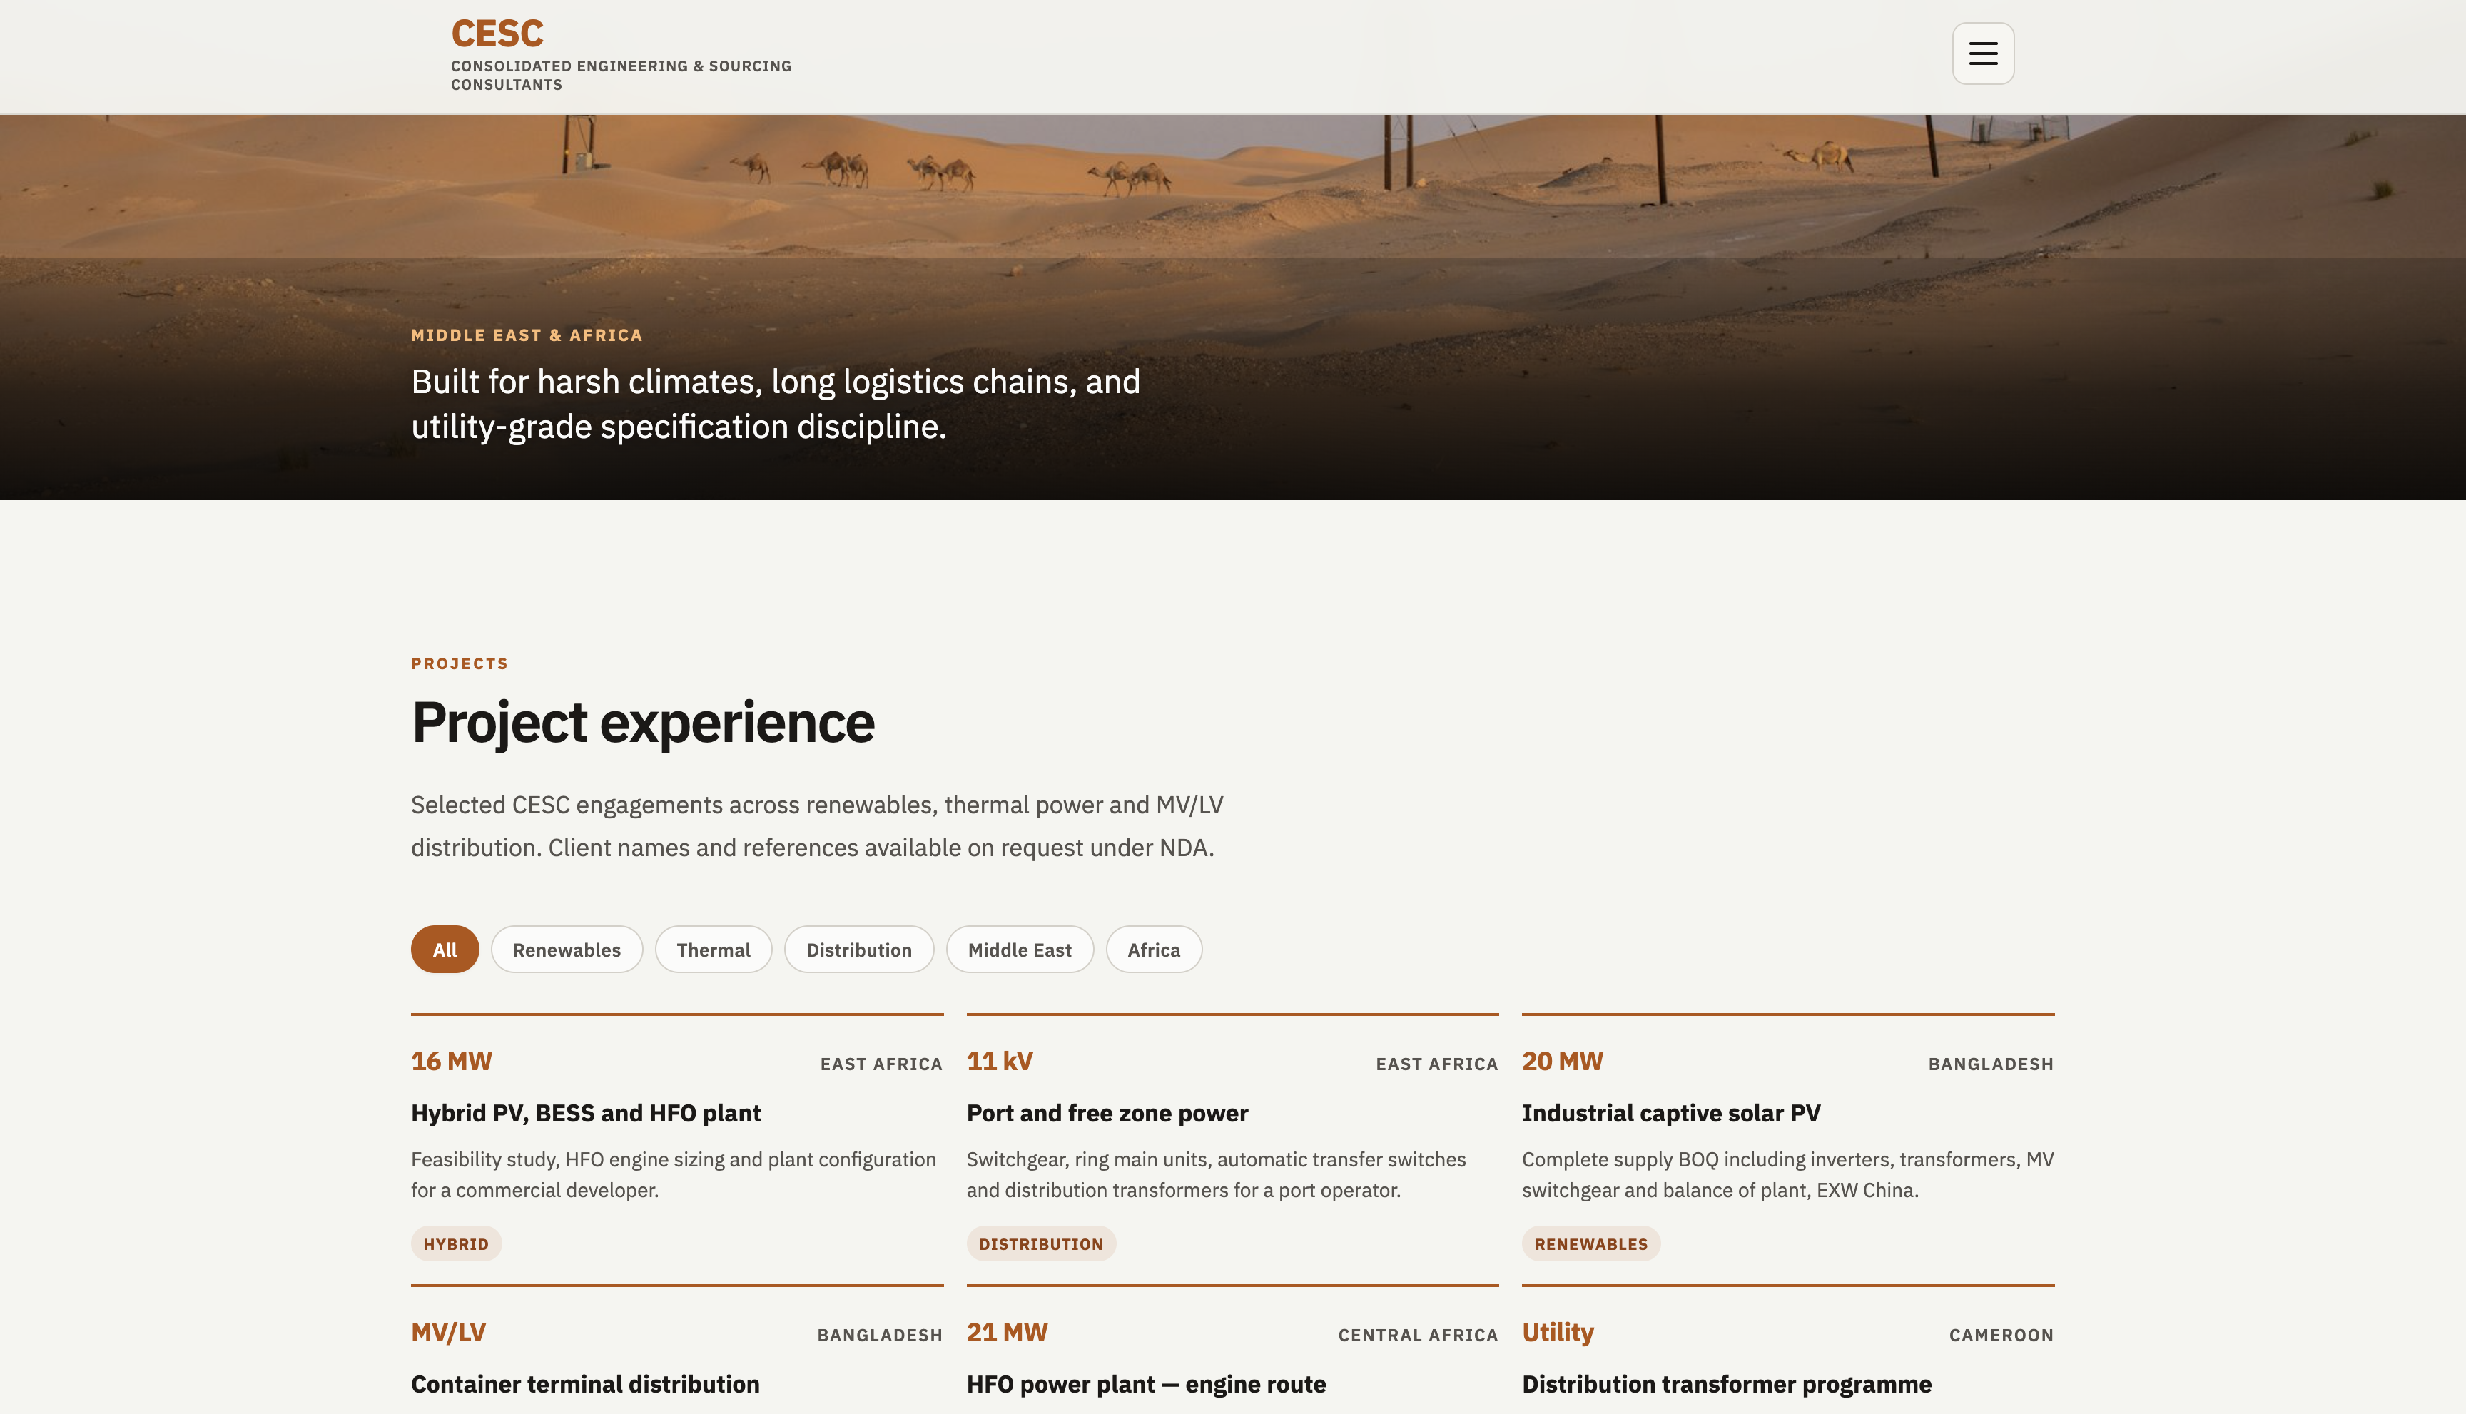Click the MIDDLE EAST & AFRICA banner label

pyautogui.click(x=527, y=335)
